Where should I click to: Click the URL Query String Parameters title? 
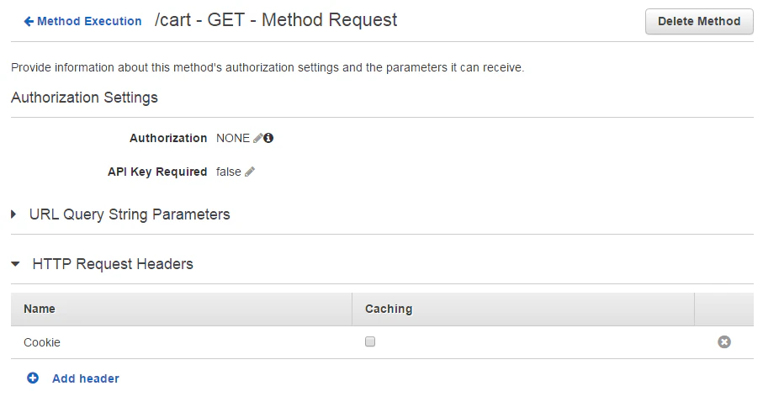pyautogui.click(x=130, y=214)
